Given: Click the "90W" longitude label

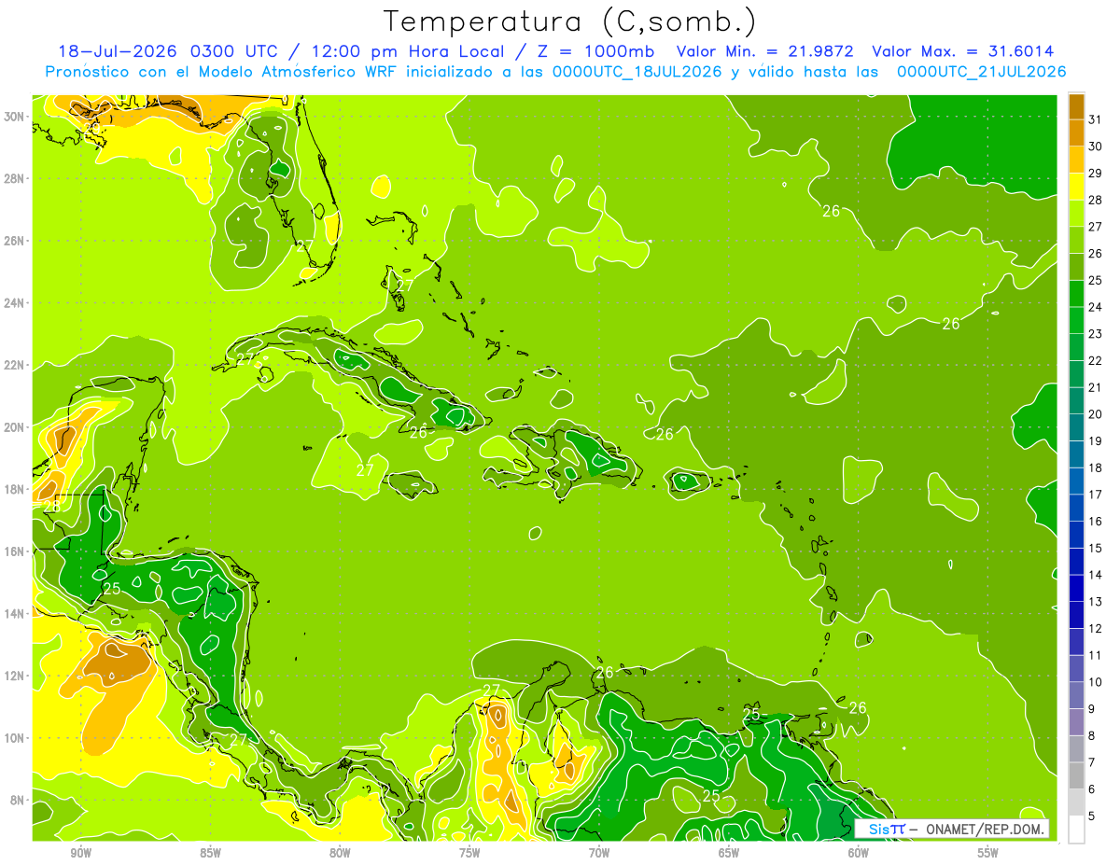Looking at the screenshot, I should (x=80, y=853).
